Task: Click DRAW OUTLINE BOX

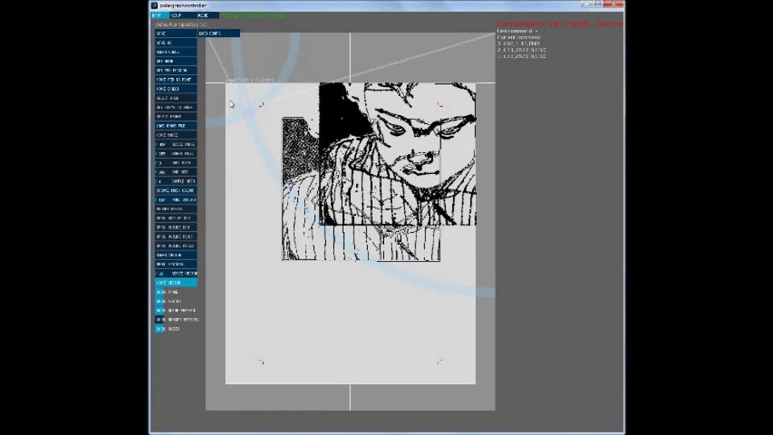Action: coord(176,227)
